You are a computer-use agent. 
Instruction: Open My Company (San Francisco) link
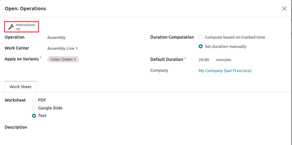[x=225, y=71]
